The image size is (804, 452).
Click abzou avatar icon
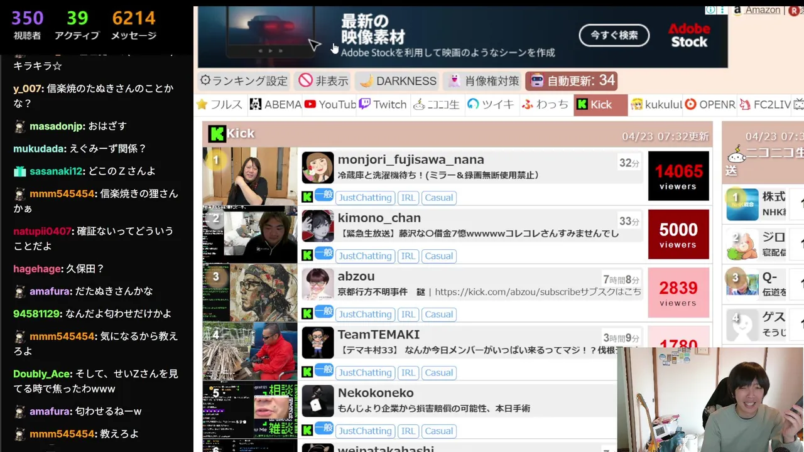(x=318, y=284)
